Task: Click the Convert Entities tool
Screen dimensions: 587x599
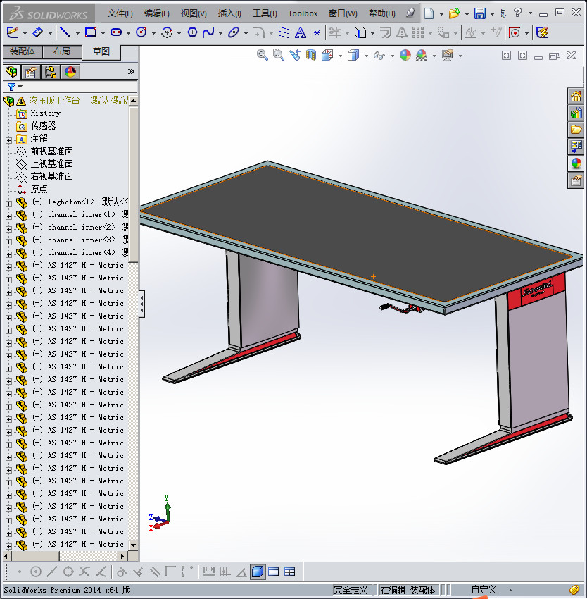Action: pyautogui.click(x=360, y=32)
